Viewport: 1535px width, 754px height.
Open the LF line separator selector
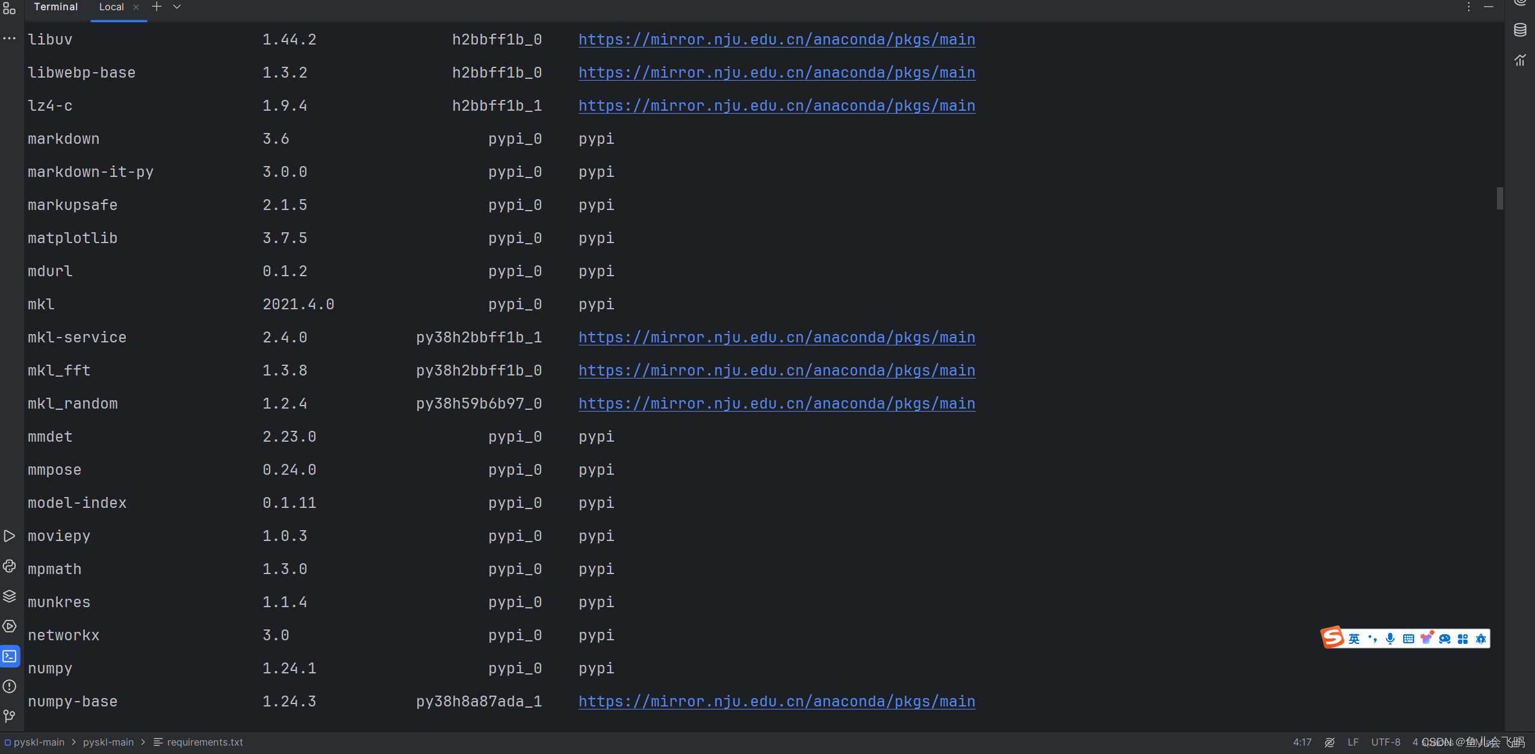pos(1352,742)
